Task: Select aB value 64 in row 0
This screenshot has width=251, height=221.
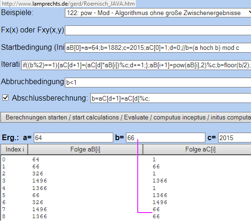Action: 36,159
